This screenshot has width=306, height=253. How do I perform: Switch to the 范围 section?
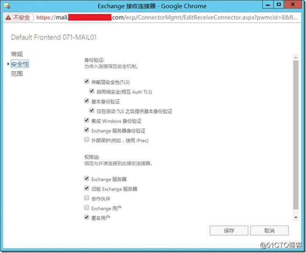17,73
